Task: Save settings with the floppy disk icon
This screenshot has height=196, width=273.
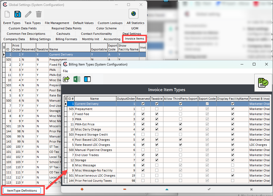Action: click(x=18, y=14)
